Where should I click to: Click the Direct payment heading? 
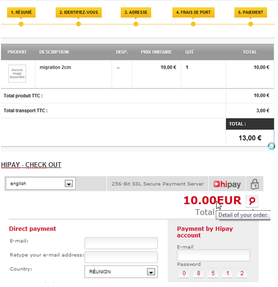[x=33, y=228]
